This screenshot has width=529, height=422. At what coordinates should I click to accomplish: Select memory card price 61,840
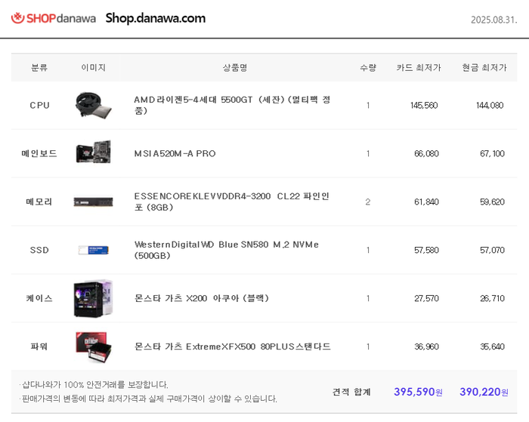(426, 202)
